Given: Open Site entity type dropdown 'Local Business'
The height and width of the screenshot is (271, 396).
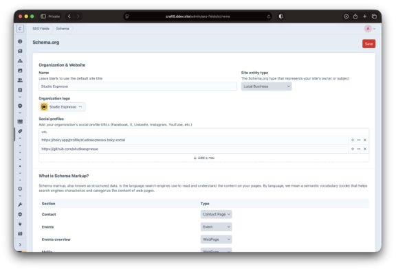Looking at the screenshot, I should (267, 86).
